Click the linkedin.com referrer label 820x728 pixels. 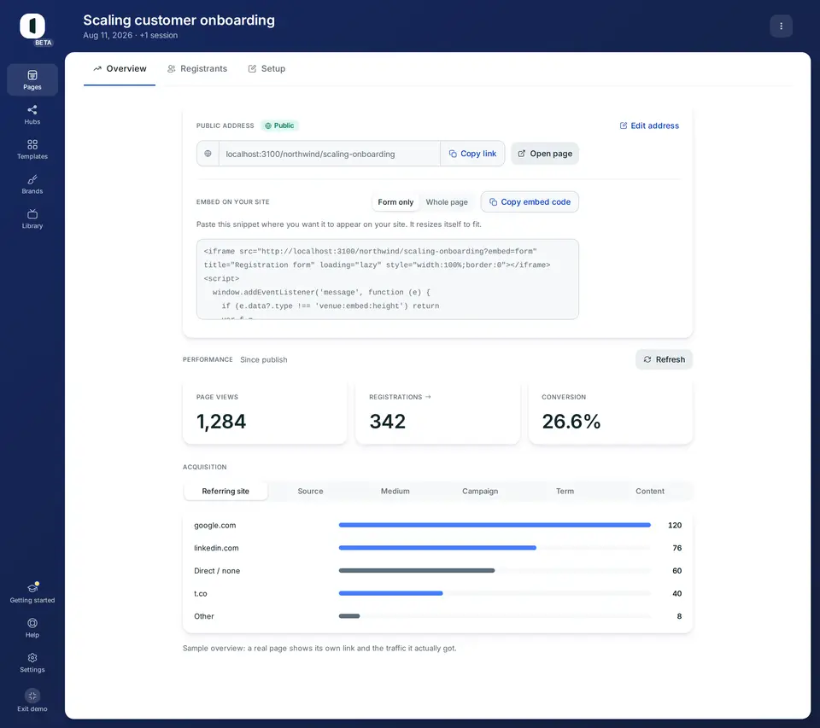coord(216,548)
